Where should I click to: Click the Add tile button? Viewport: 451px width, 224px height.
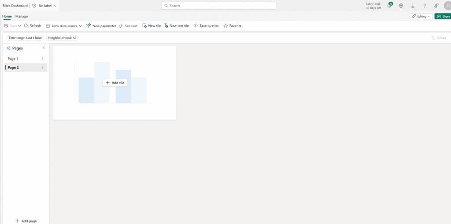pyautogui.click(x=115, y=83)
